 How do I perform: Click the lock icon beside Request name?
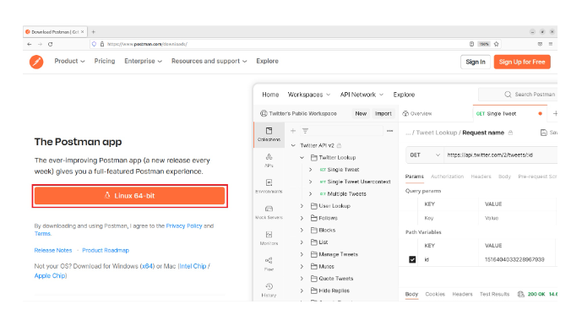coord(510,133)
